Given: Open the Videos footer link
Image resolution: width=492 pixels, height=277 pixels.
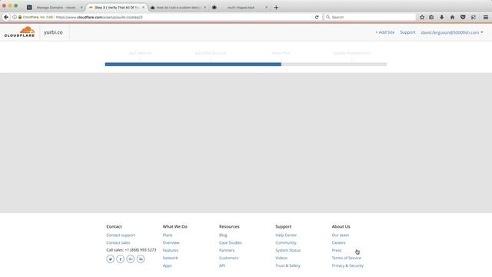Looking at the screenshot, I should pyautogui.click(x=281, y=258).
